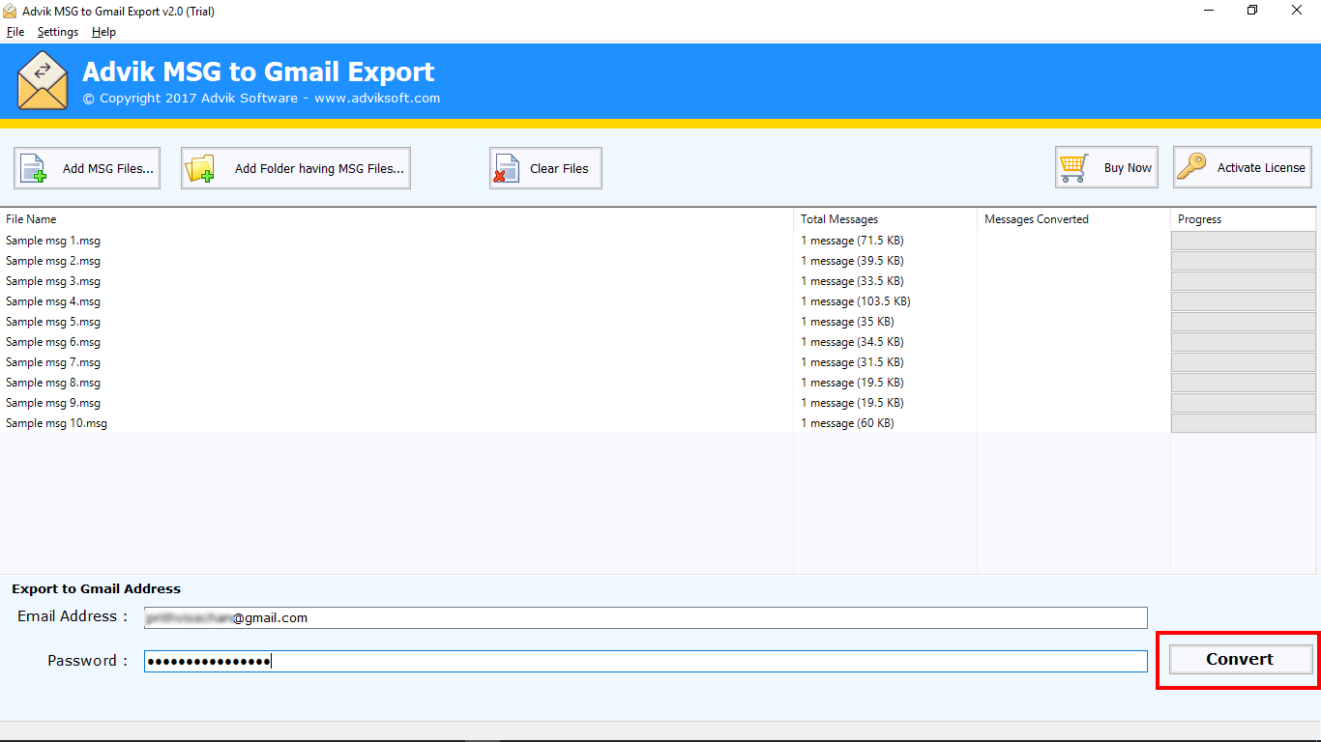Click the Messages Converted column header
Screen dimensions: 1321x742
pyautogui.click(x=1073, y=219)
